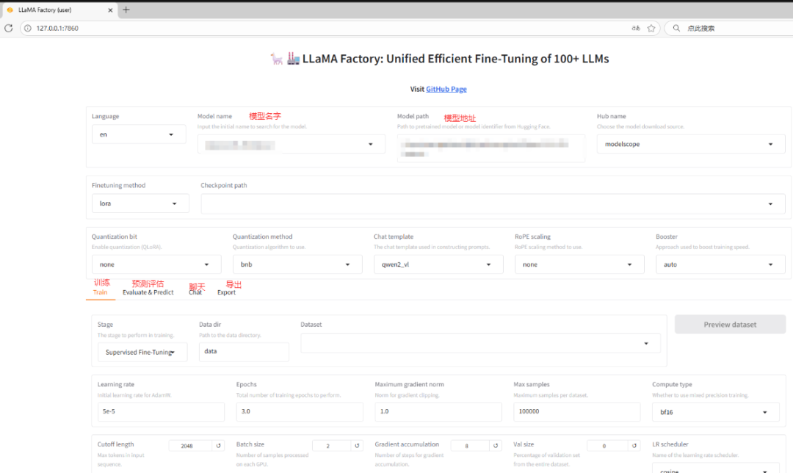Click the LLaMA Factory page heading
The image size is (793, 473).
coord(440,59)
